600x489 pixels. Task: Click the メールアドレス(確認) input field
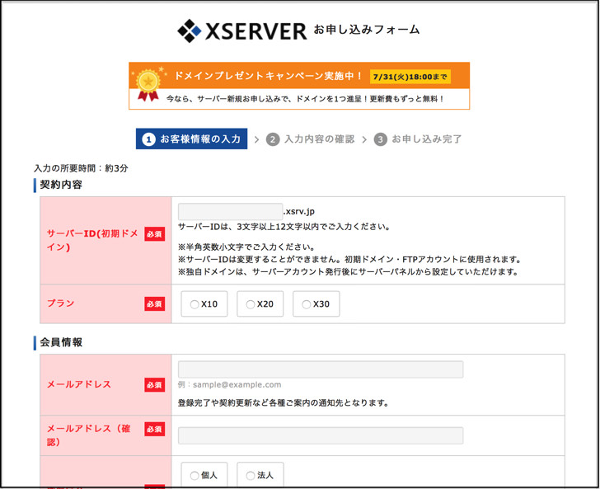(321, 435)
